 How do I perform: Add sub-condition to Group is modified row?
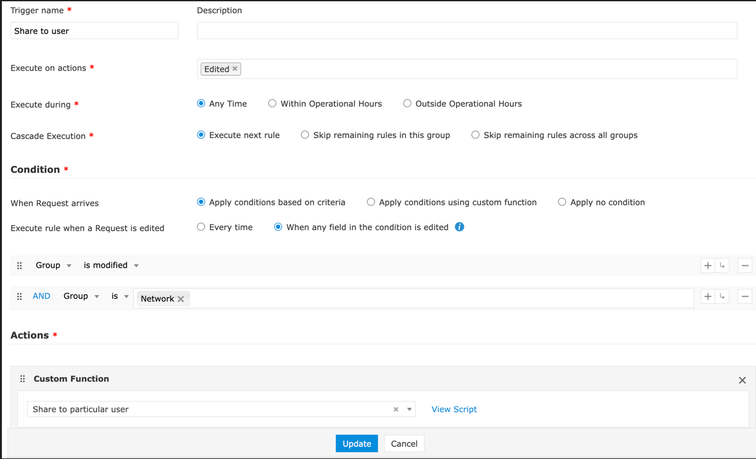click(x=723, y=265)
